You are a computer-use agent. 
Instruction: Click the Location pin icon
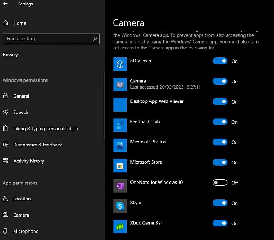(5, 199)
